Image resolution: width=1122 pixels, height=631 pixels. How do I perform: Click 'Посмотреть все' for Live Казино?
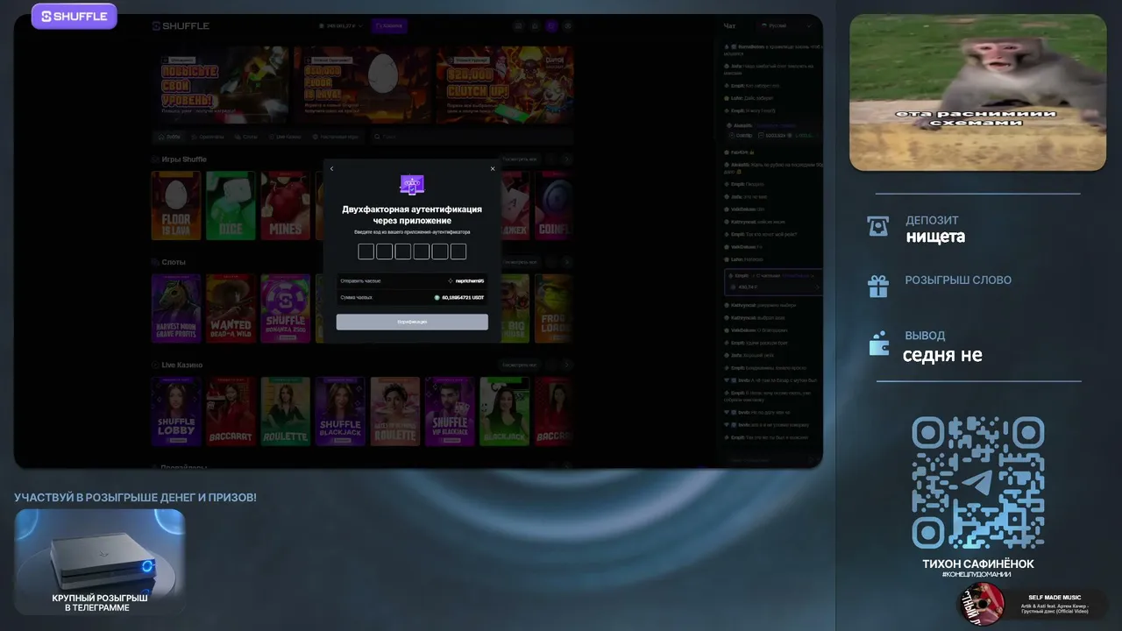pos(520,365)
